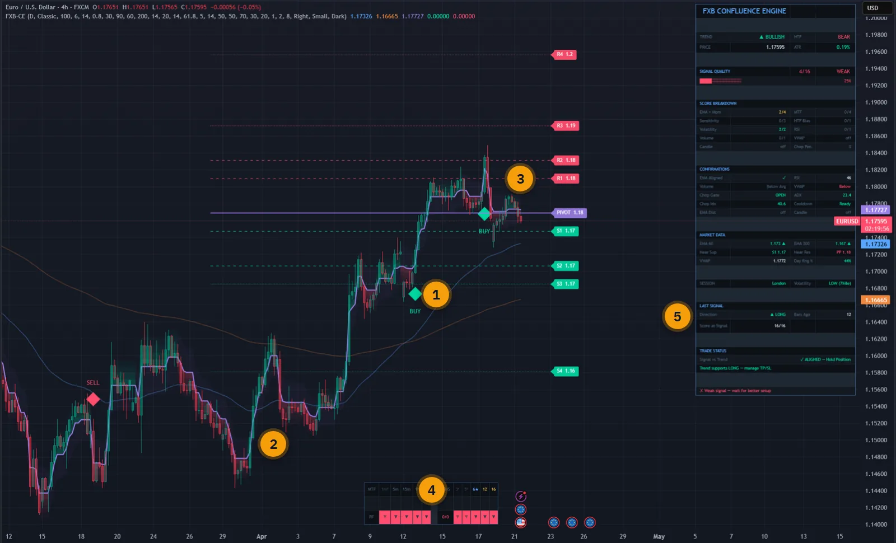This screenshot has height=543, width=896.
Task: Click the BUY diamond on the pivot line
Action: (x=484, y=214)
